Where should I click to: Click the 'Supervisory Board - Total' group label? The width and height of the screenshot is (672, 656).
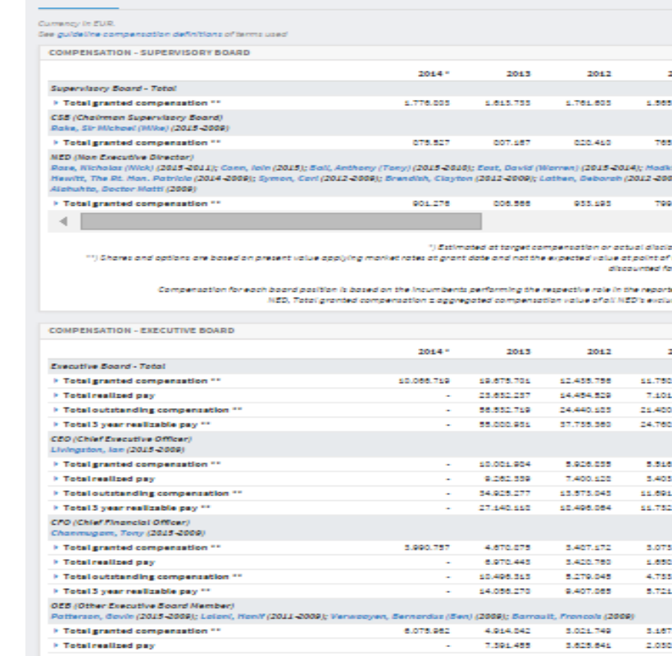[x=114, y=89]
